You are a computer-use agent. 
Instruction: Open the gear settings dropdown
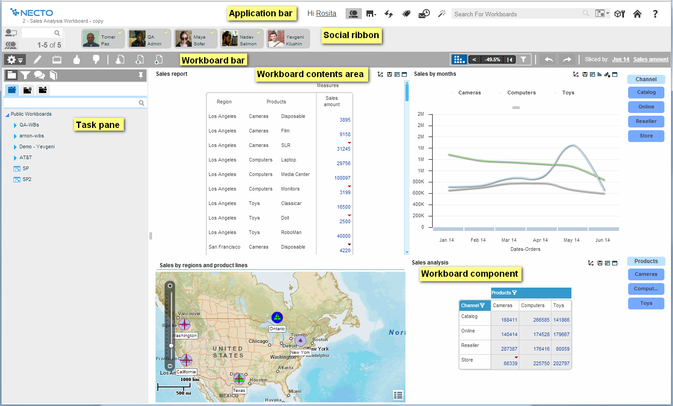(15, 60)
